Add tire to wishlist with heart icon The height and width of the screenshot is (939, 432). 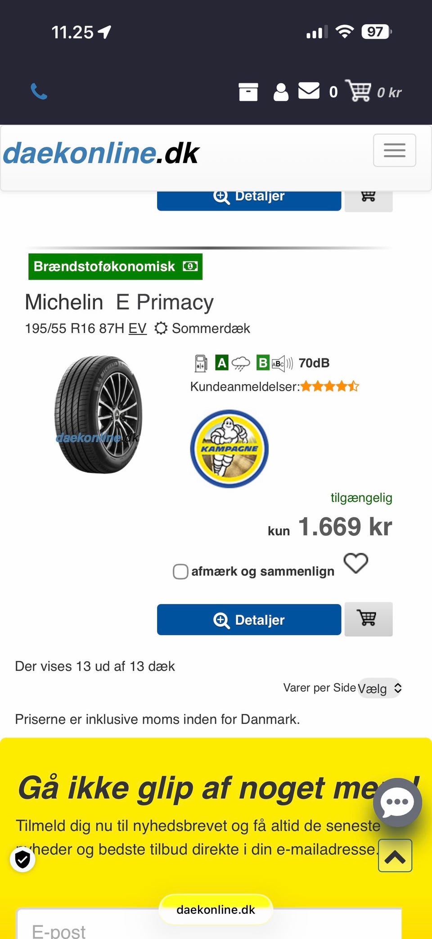coord(355,563)
